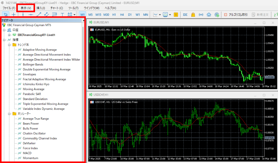Click the radar icon with green plus
Viewport: 278px width, 163px height.
[217, 15]
